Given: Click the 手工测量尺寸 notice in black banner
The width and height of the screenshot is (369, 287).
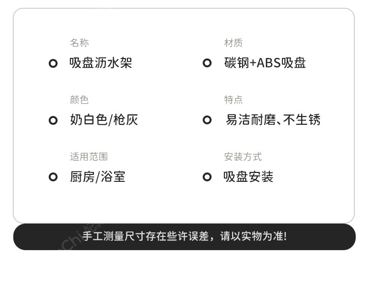Looking at the screenshot, I should click(x=184, y=236).
